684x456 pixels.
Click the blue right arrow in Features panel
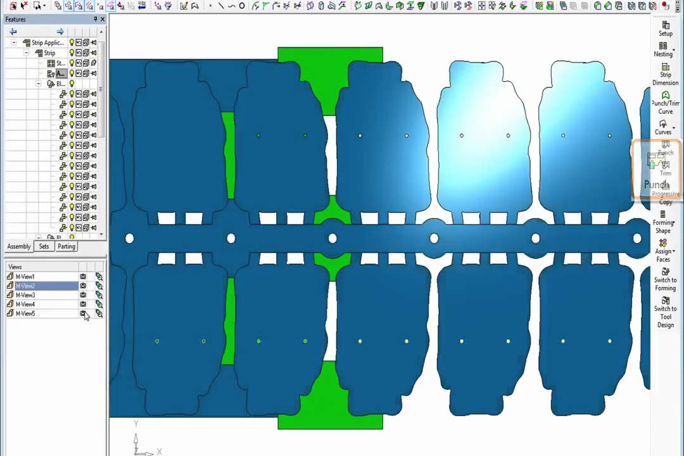[60, 32]
